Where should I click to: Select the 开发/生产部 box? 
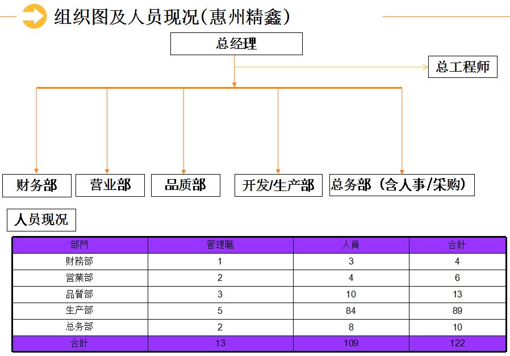278,185
